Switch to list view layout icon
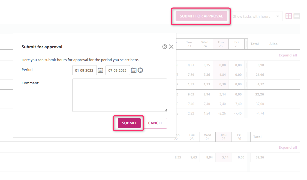The image size is (307, 180). click(x=297, y=16)
